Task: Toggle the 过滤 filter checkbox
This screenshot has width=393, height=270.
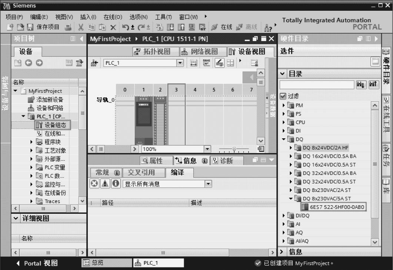Action: point(283,96)
